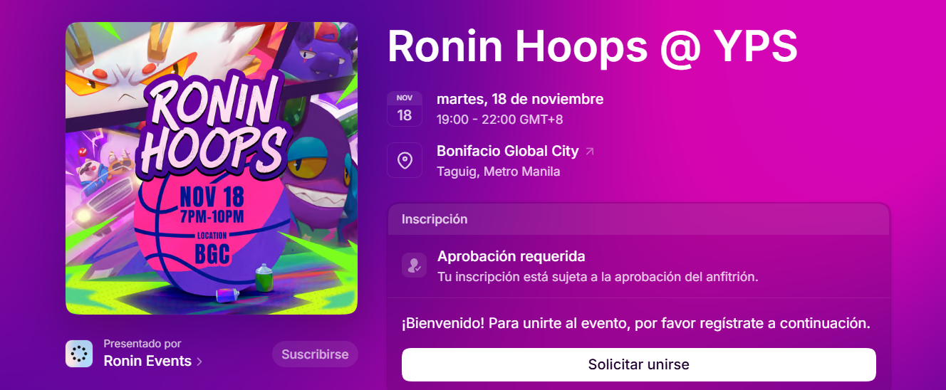Click the Presentado por label
This screenshot has width=946, height=390.
[x=142, y=344]
